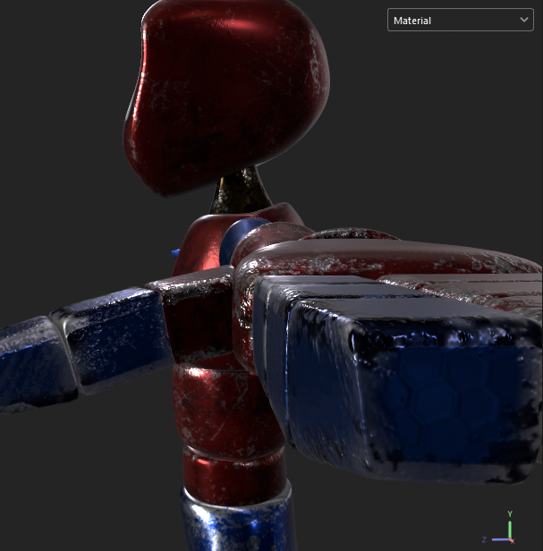The image size is (543, 551).
Task: Select the red upper arm reaching forward
Action: (x=376, y=258)
